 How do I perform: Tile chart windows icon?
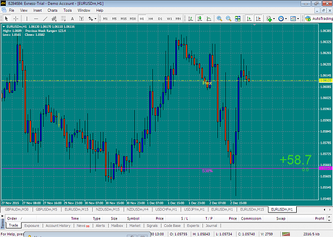click(x=238, y=19)
